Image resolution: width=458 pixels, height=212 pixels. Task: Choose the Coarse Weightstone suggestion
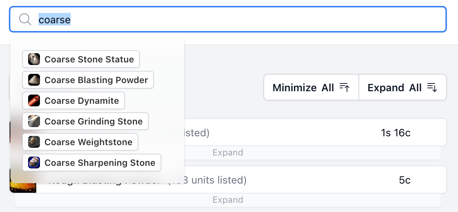[88, 142]
